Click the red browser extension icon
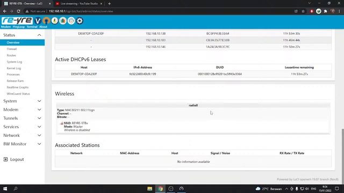344x193 pixels. point(312,11)
